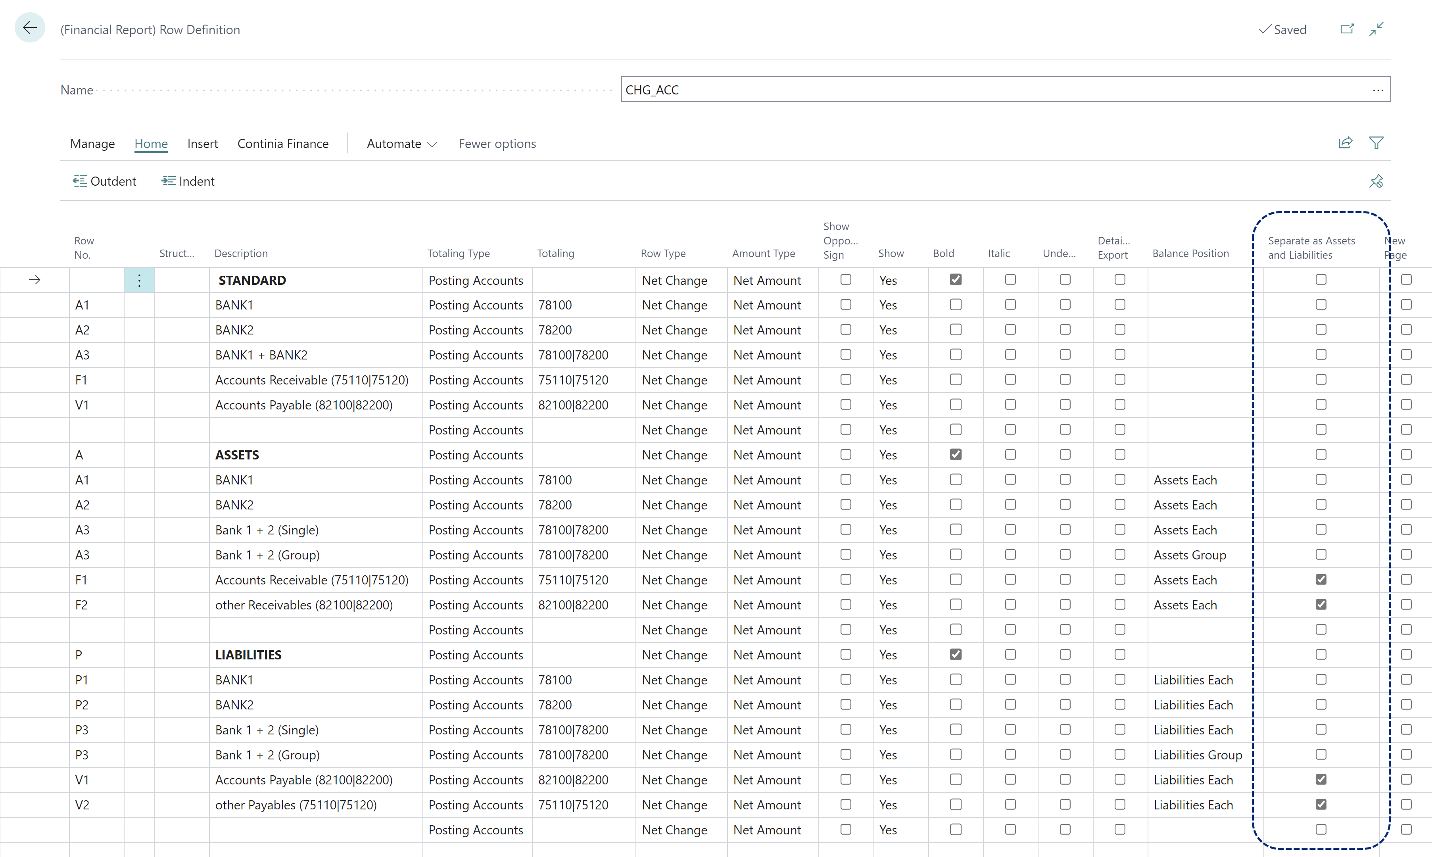Image resolution: width=1432 pixels, height=857 pixels.
Task: Uncheck Bold for the ASSETS row
Action: coord(956,454)
